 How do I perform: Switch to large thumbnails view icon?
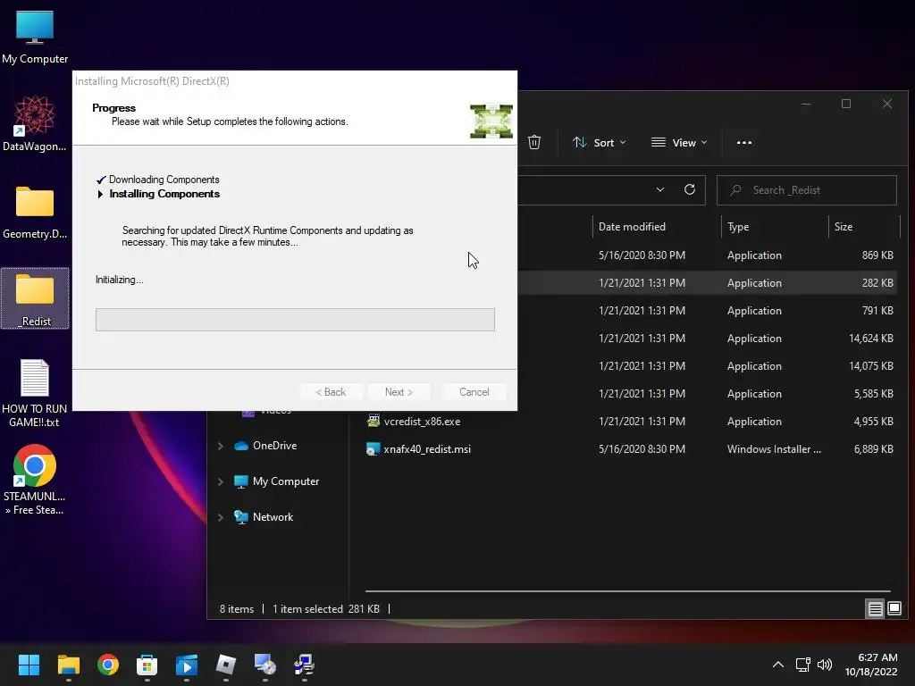coord(894,609)
